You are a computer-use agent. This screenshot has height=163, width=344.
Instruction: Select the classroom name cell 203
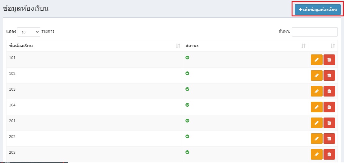click(95, 154)
